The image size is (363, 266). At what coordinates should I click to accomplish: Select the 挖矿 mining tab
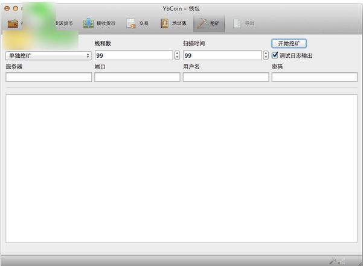pos(209,23)
